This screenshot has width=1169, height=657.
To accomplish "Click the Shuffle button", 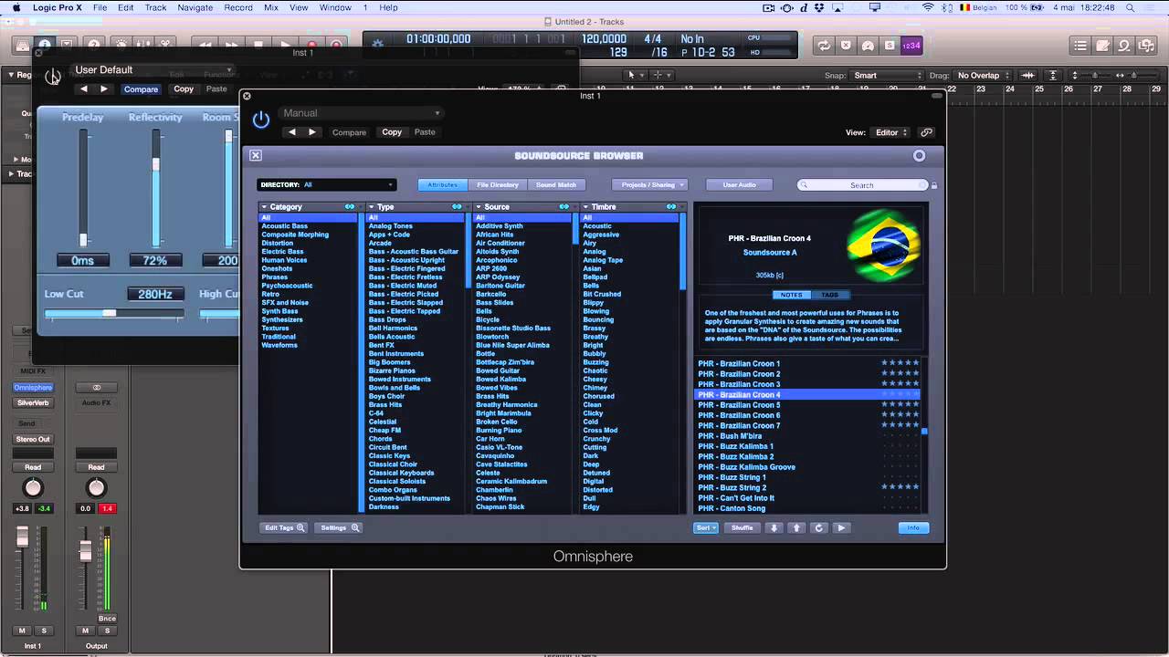I will (742, 527).
